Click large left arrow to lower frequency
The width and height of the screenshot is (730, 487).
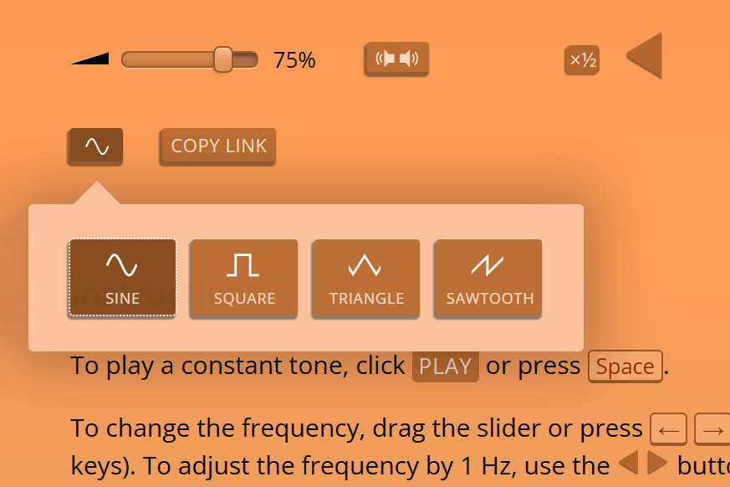click(x=645, y=56)
